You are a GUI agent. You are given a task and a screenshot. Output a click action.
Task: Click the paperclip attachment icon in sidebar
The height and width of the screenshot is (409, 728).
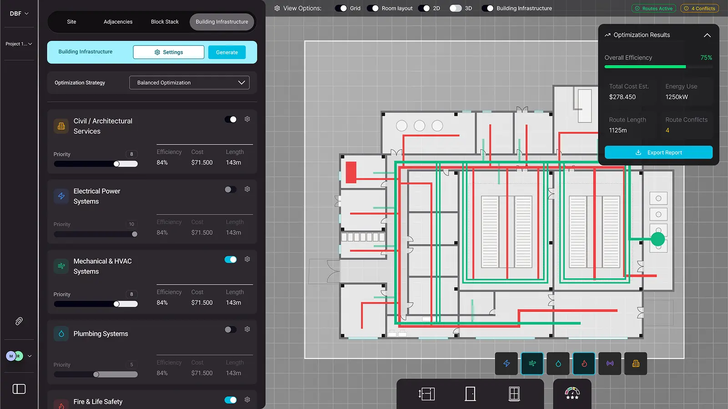pos(19,321)
